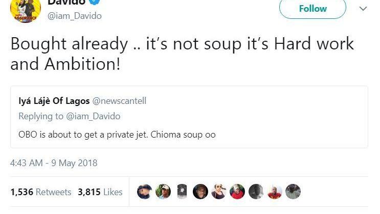Click the liker avatar wearing sunglasses
Viewport: 380px width, 214px height.
coord(219,192)
